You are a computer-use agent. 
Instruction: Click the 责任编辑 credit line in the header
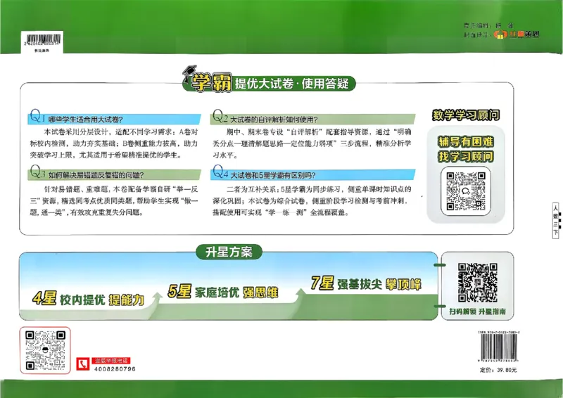(x=488, y=26)
